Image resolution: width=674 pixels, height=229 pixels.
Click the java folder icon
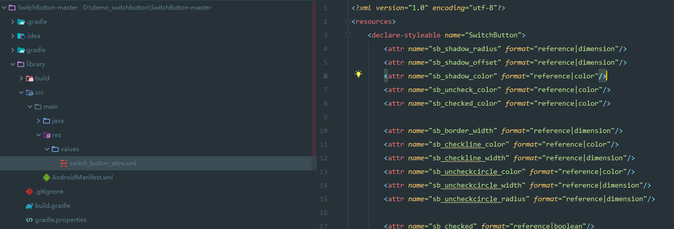[47, 121]
